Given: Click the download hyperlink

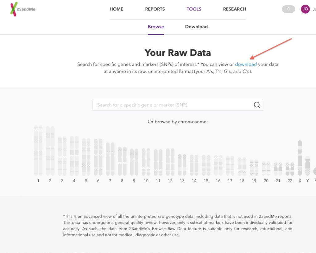Looking at the screenshot, I should 246,64.
